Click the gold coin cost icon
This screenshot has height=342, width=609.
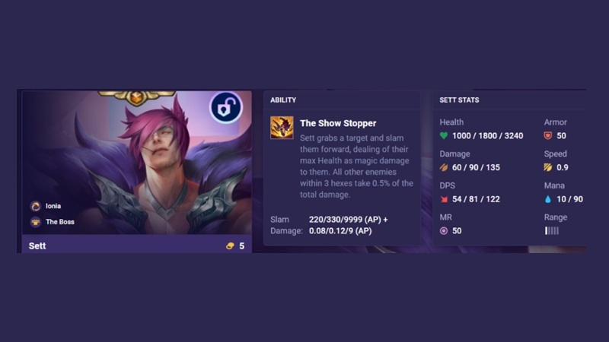tap(230, 245)
